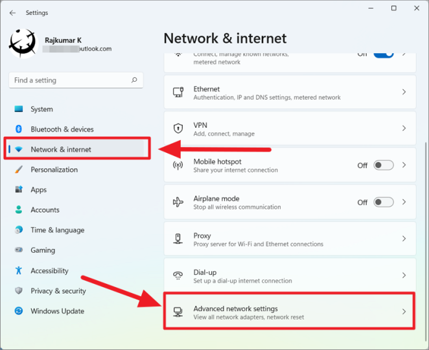The image size is (429, 350).
Task: Expand Dial-up chevron arrow
Action: (x=404, y=275)
